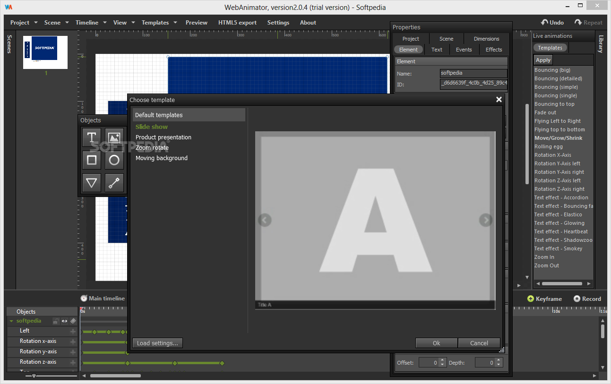Switch to the Dimensions properties tab
The width and height of the screenshot is (611, 384).
(x=486, y=39)
